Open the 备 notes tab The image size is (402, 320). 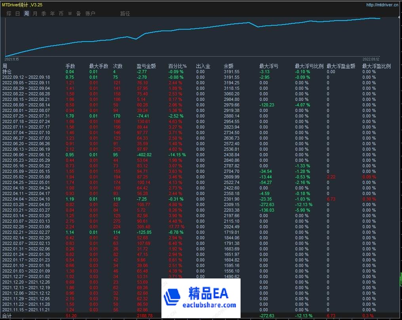[78, 13]
